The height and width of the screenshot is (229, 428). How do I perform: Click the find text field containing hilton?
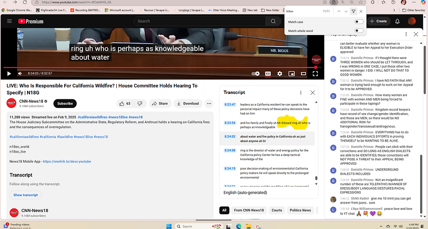[x=302, y=11]
